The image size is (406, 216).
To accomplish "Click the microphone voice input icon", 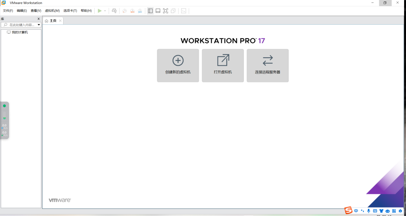I will point(368,211).
